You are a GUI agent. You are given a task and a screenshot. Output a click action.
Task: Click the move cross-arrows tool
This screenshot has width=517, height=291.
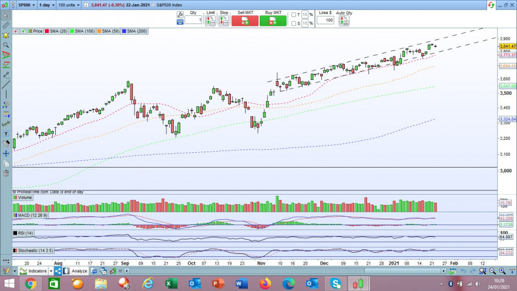6,153
